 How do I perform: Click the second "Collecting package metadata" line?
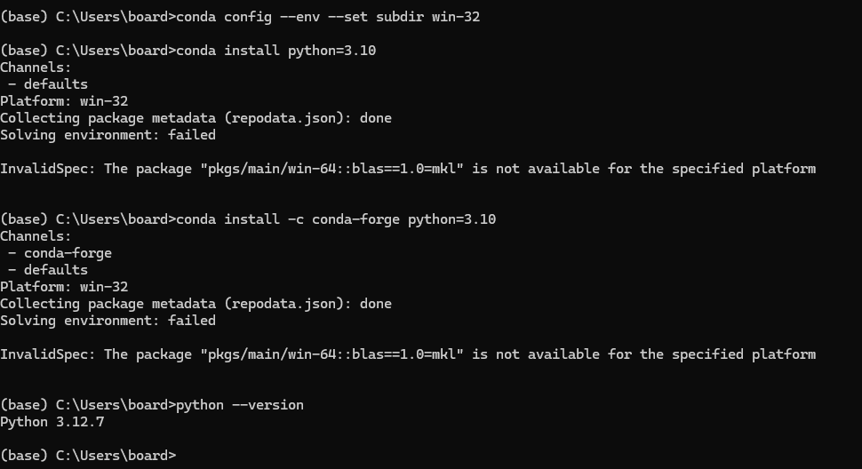[196, 304]
